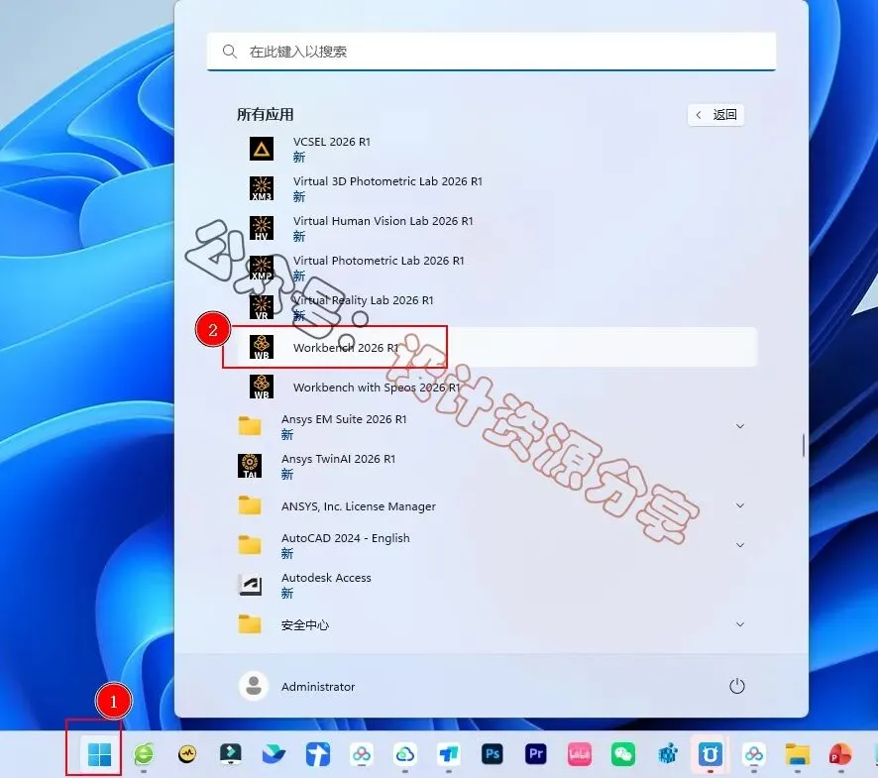Expand the Ansys EM Suite 2026 R1 folder
This screenshot has height=778, width=878.
(740, 427)
